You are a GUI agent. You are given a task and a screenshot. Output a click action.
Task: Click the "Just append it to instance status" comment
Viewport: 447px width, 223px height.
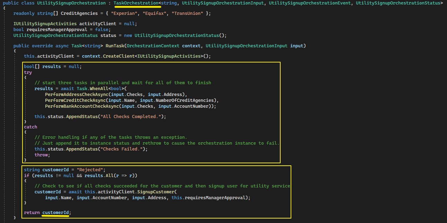[x=157, y=143]
